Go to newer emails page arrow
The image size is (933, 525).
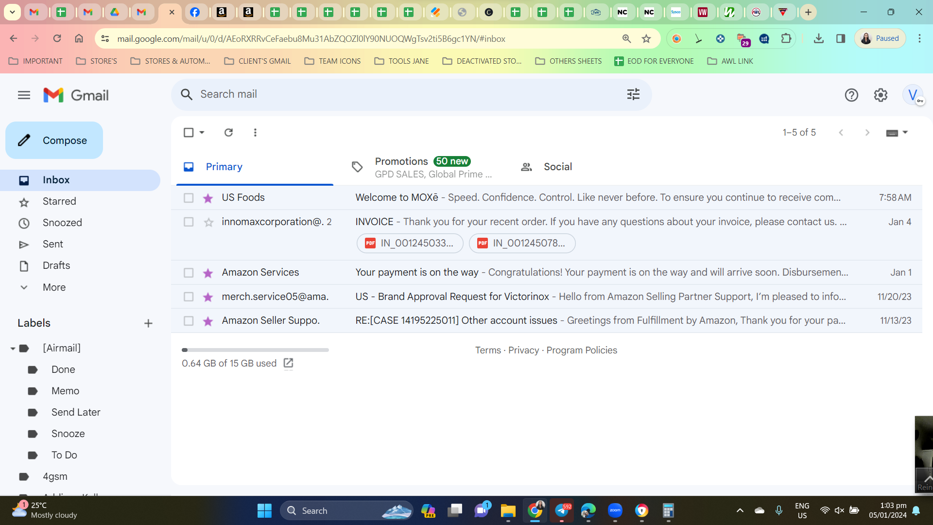coord(841,132)
